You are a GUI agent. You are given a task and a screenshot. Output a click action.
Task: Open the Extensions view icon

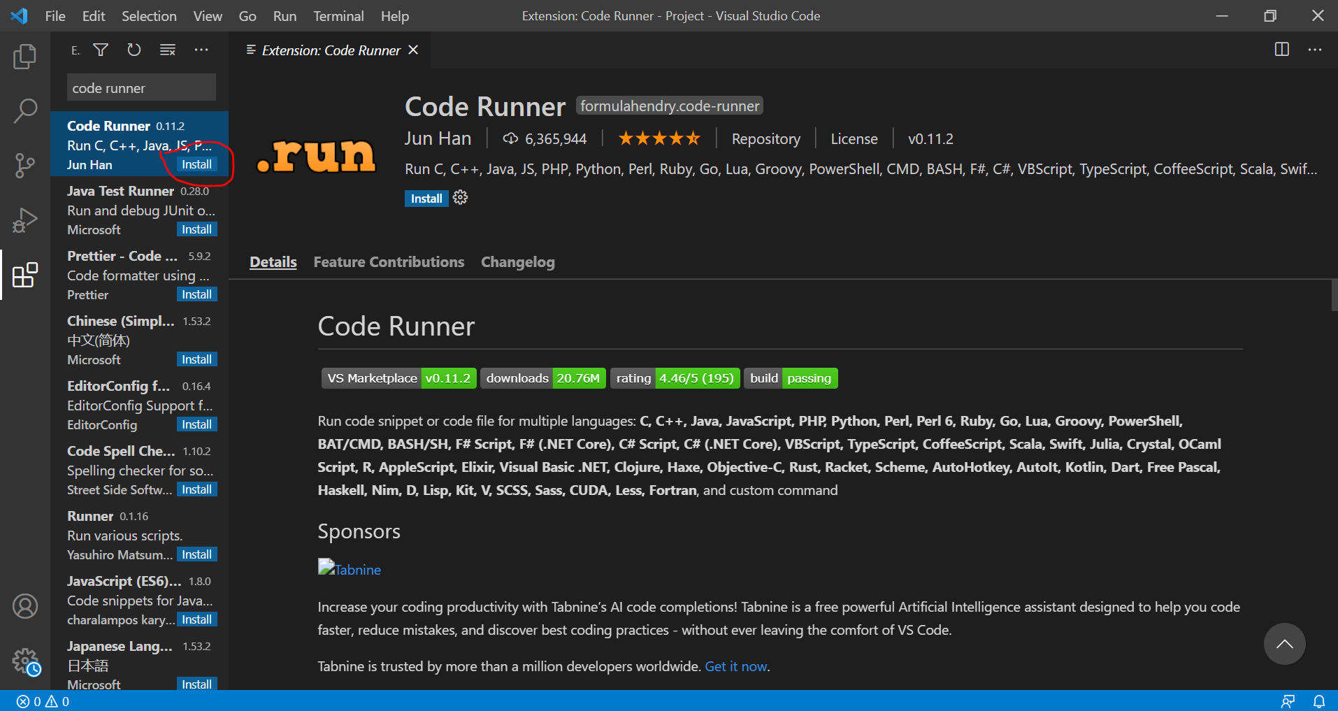(25, 275)
